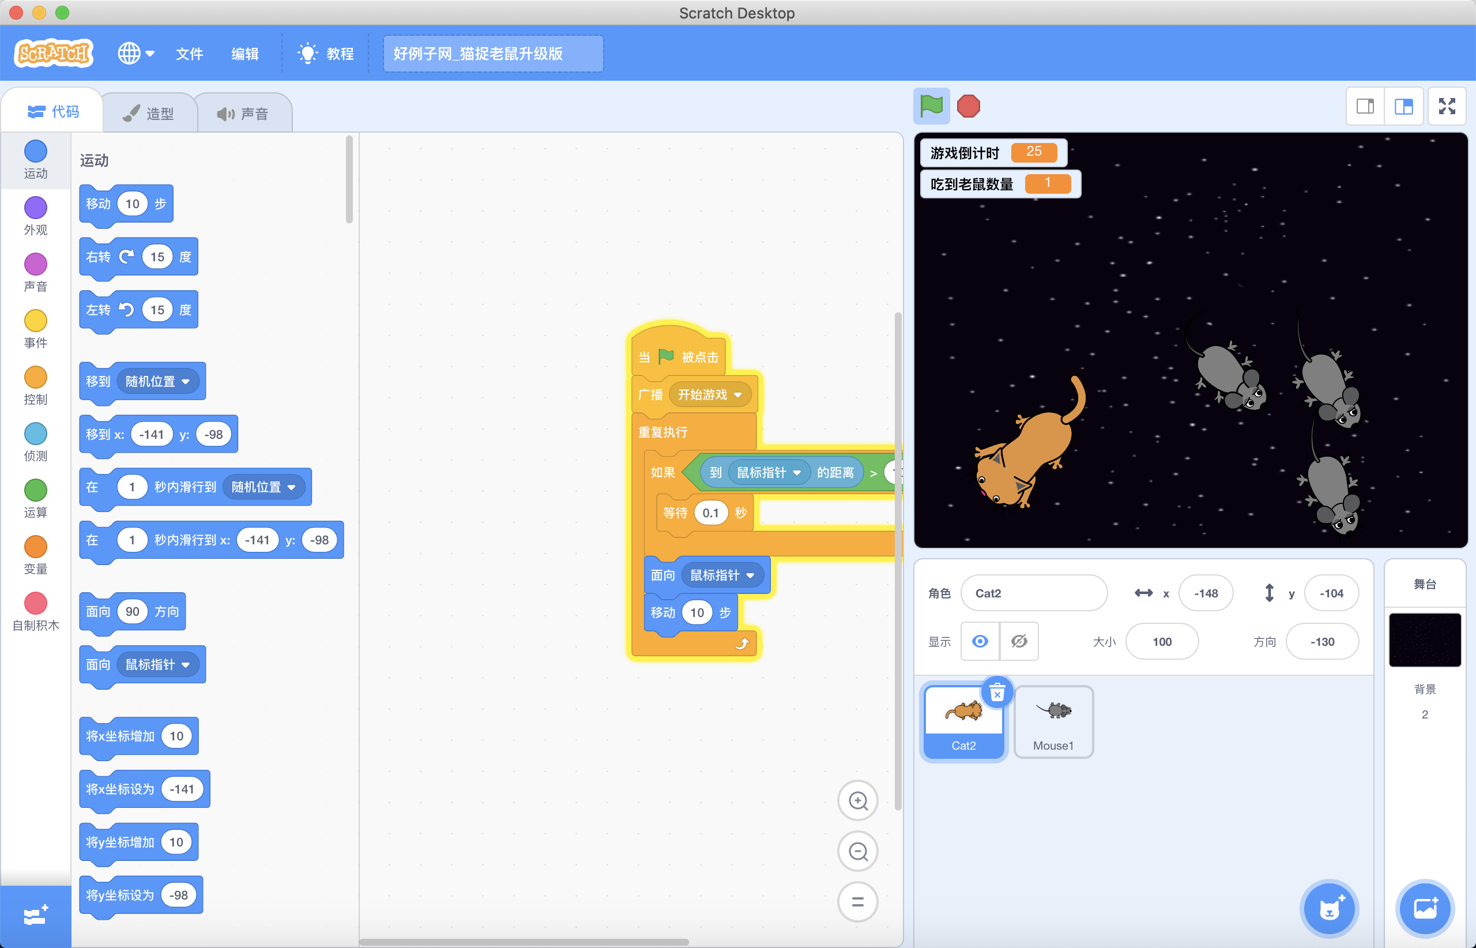
Task: Select the 控制 block category
Action: coord(36,386)
